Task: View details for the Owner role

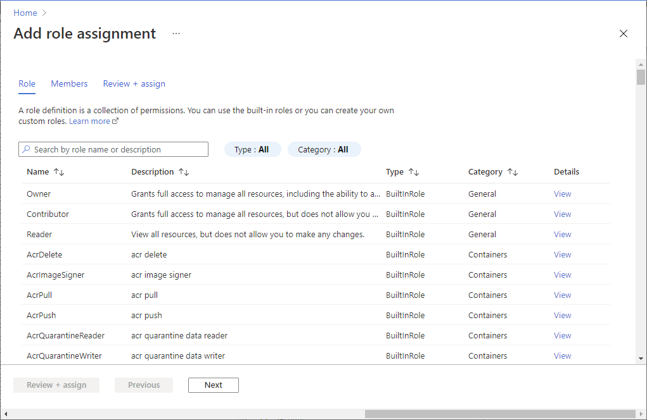Action: point(561,194)
